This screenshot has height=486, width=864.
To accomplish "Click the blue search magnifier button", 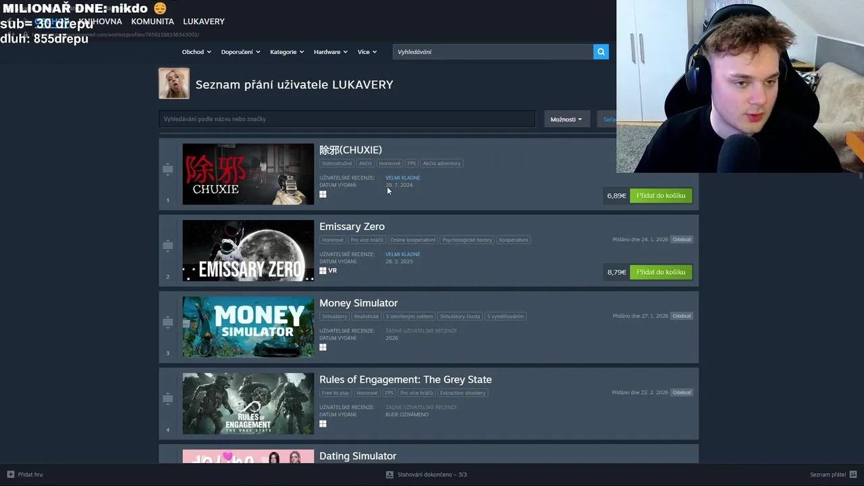I will click(x=601, y=52).
